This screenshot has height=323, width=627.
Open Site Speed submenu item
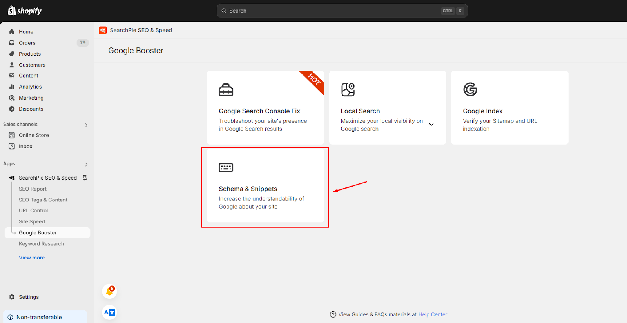(x=32, y=221)
